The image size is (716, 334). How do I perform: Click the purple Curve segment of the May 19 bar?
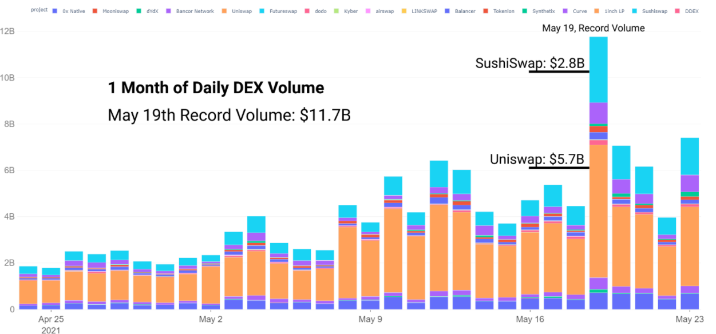coord(598,113)
